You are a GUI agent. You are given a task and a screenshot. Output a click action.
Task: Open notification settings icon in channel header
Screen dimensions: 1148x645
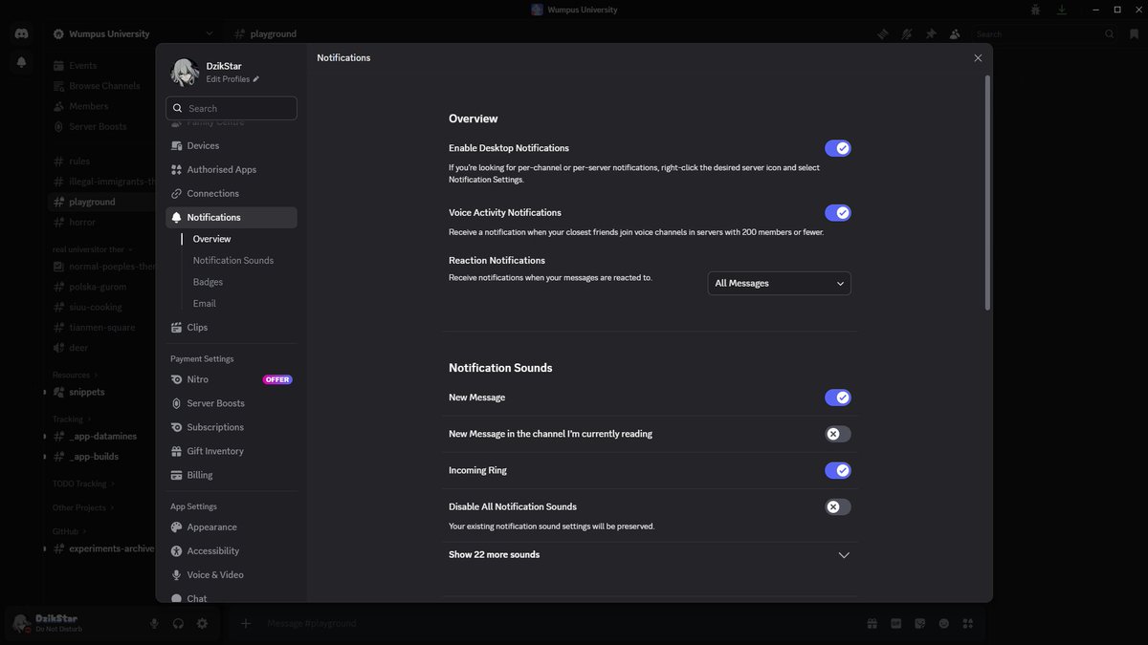[x=907, y=33]
